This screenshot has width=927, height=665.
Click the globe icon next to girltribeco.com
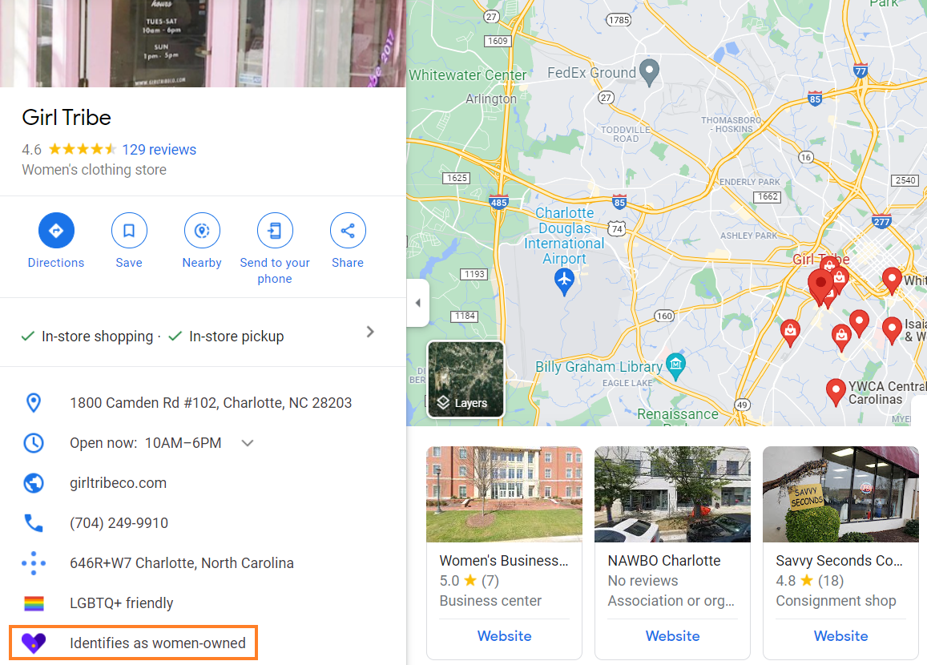point(34,482)
